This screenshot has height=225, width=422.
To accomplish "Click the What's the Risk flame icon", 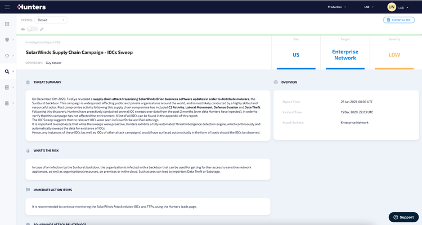I will point(28,150).
